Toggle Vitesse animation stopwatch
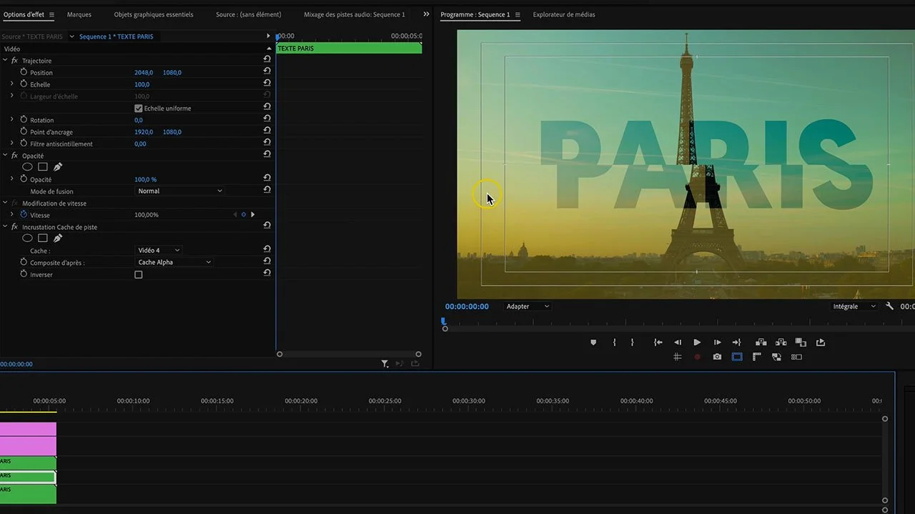915x514 pixels. [24, 214]
